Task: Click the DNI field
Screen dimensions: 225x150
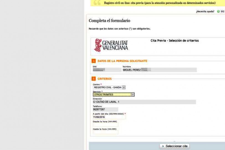Action: [x=107, y=70]
